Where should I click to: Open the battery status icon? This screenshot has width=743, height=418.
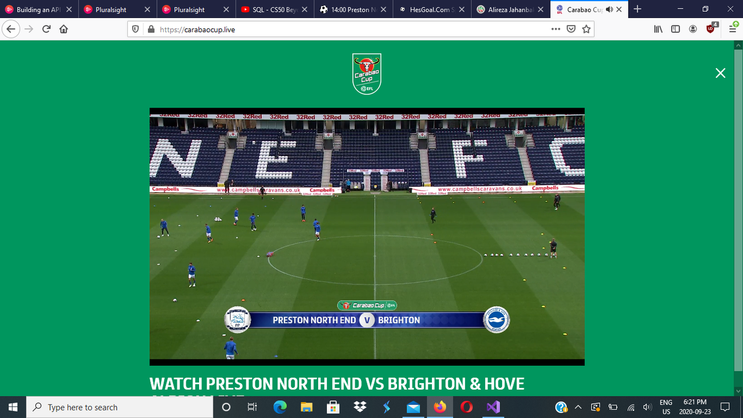(613, 407)
